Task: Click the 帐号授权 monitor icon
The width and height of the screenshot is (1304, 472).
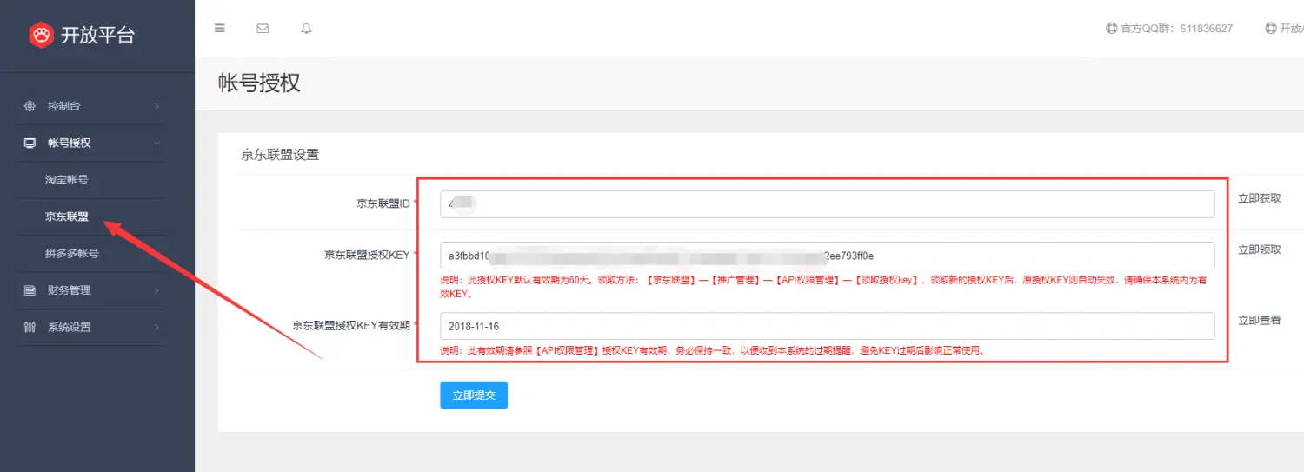Action: [x=30, y=143]
